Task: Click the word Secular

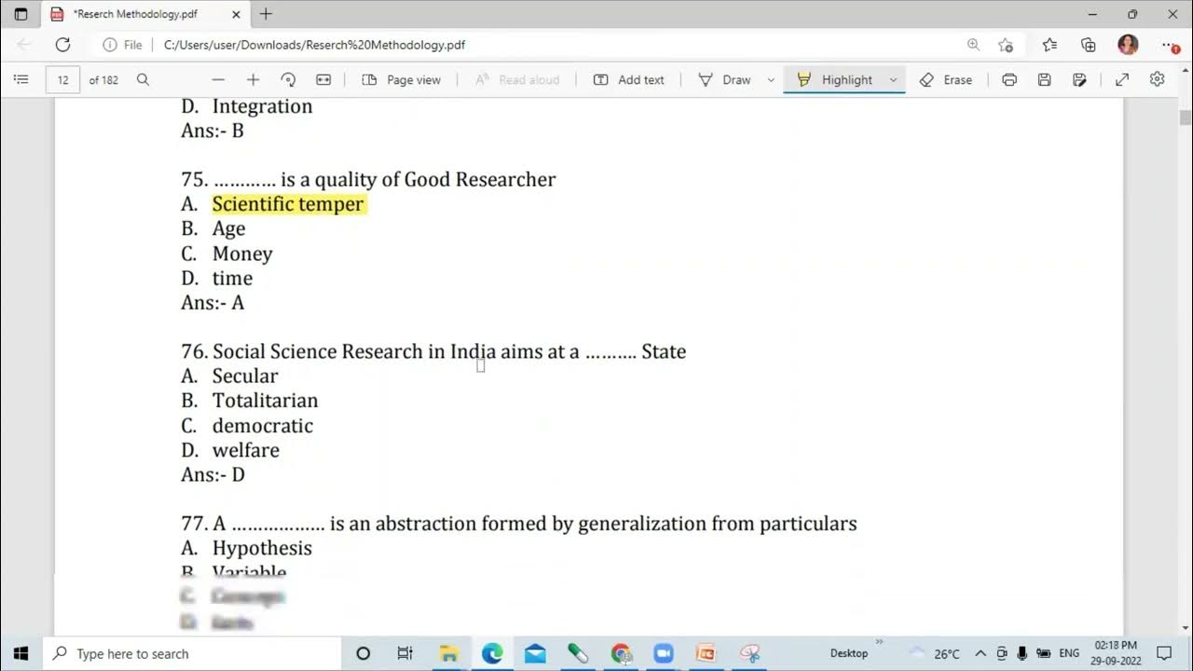Action: pos(245,376)
